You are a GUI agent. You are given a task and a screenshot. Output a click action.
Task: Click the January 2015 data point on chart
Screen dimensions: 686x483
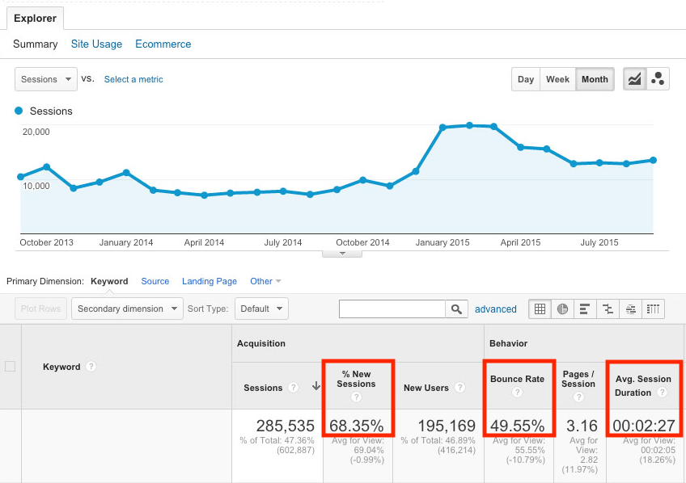coord(443,128)
